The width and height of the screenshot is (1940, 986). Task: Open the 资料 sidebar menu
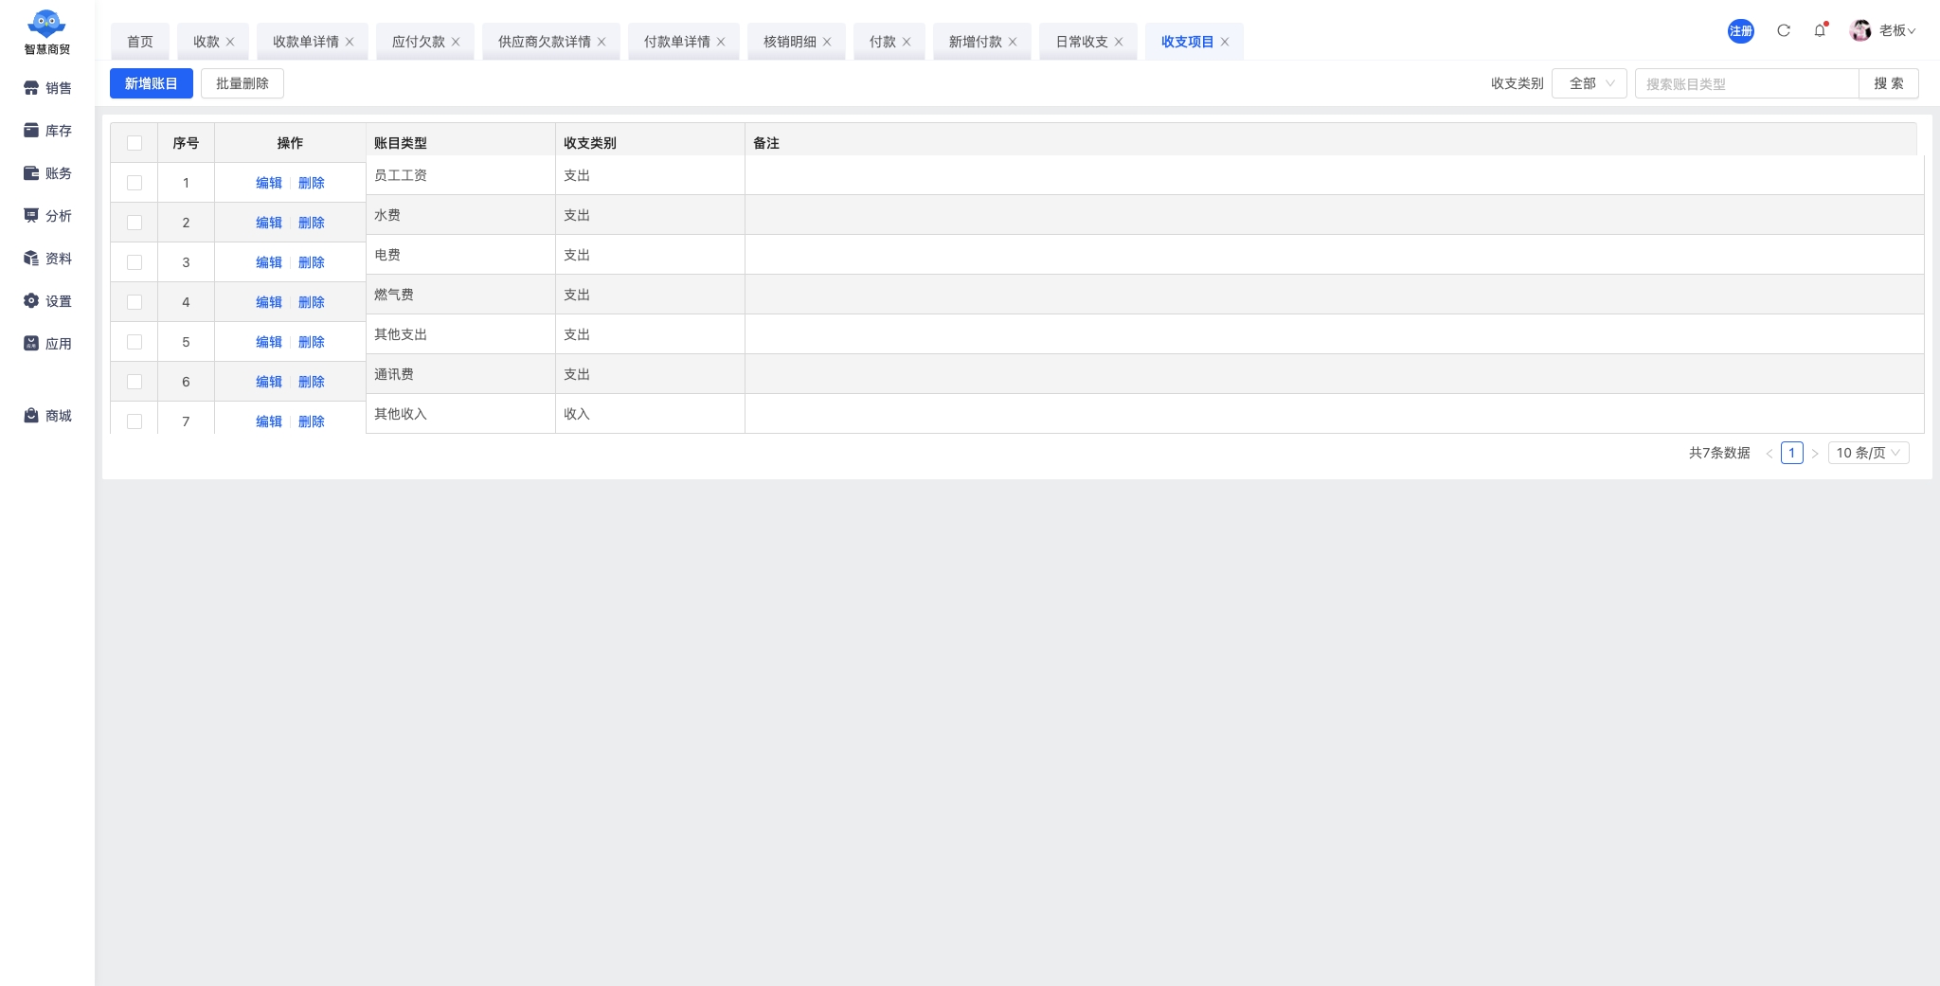(47, 259)
